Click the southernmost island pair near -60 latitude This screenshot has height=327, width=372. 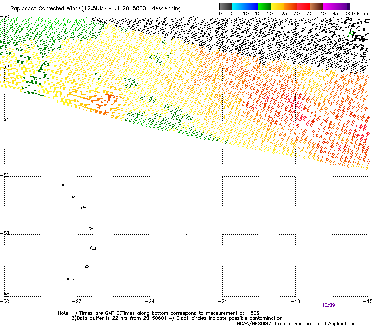point(70,279)
